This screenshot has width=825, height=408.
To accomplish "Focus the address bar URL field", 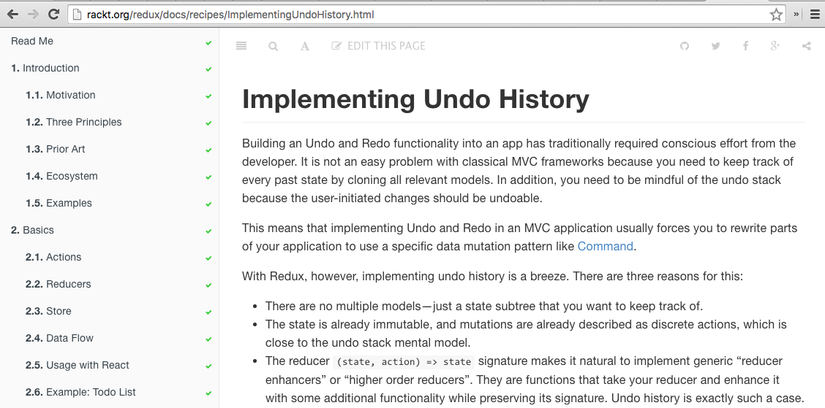I will click(x=426, y=15).
